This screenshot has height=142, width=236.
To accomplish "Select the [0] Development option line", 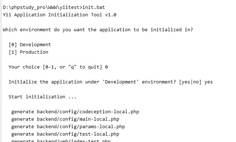I will click(x=30, y=45).
